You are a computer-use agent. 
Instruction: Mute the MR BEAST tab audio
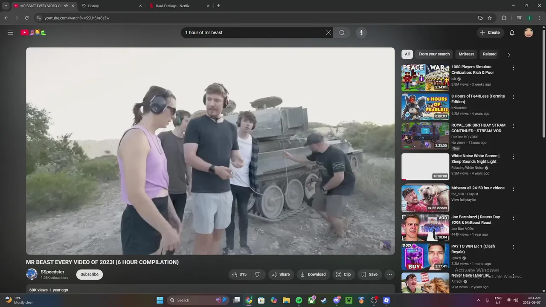[x=66, y=6]
